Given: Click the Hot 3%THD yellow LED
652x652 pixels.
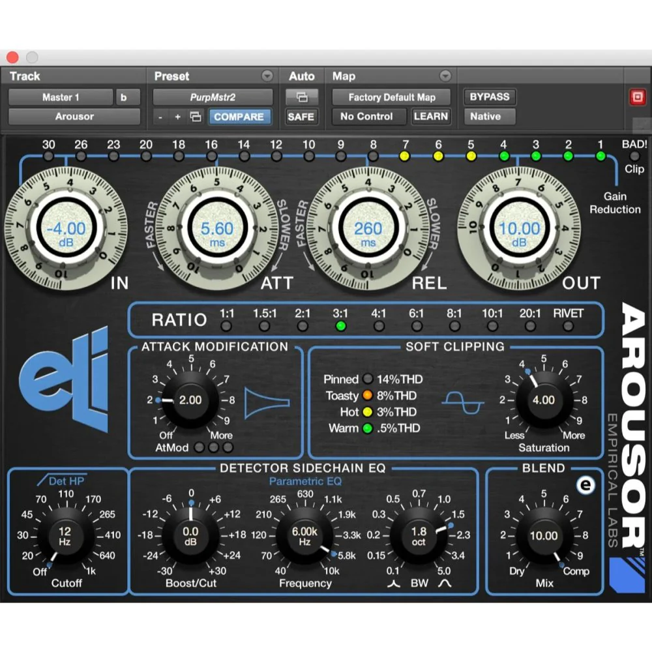Looking at the screenshot, I should (x=368, y=411).
